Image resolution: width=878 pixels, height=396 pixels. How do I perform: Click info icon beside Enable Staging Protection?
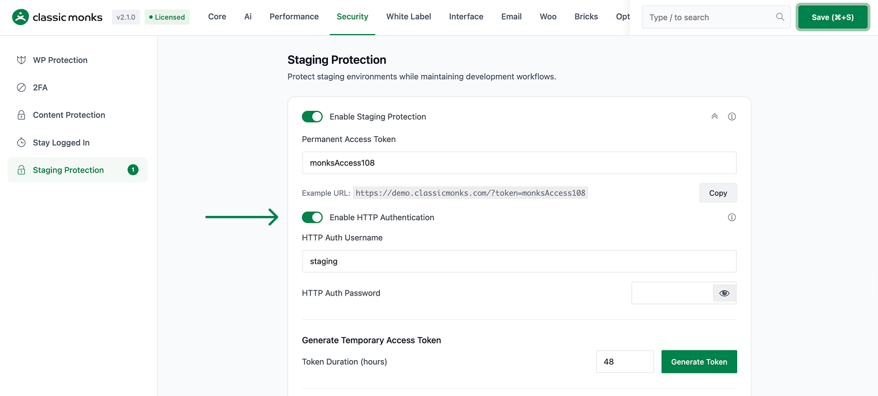(x=732, y=117)
